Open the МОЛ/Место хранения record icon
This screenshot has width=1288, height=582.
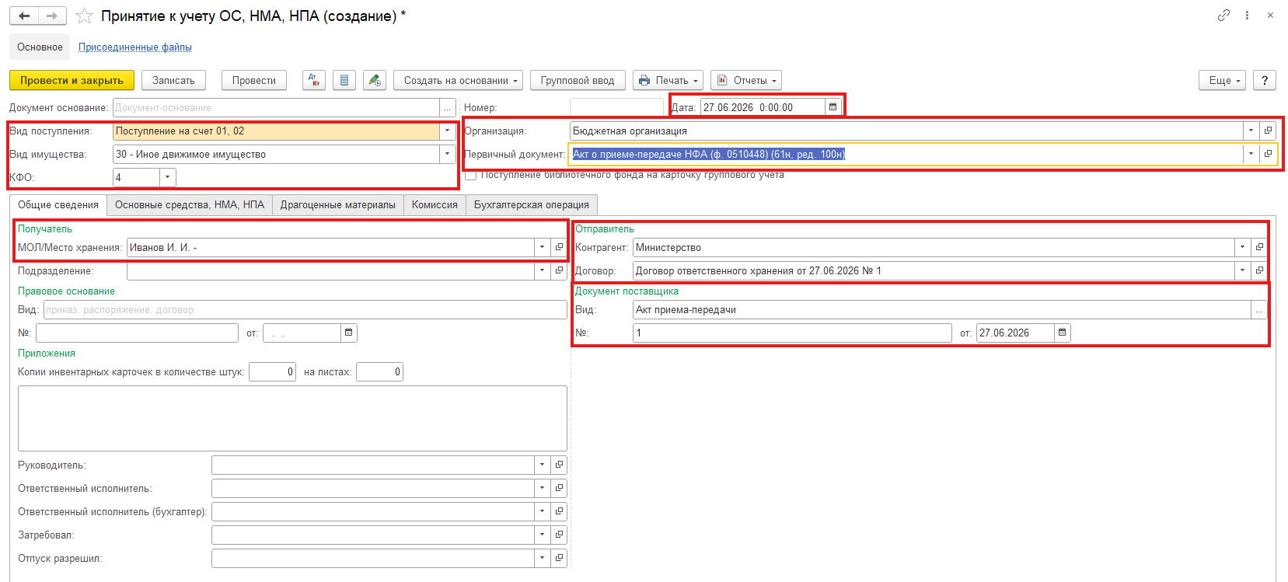coord(559,247)
